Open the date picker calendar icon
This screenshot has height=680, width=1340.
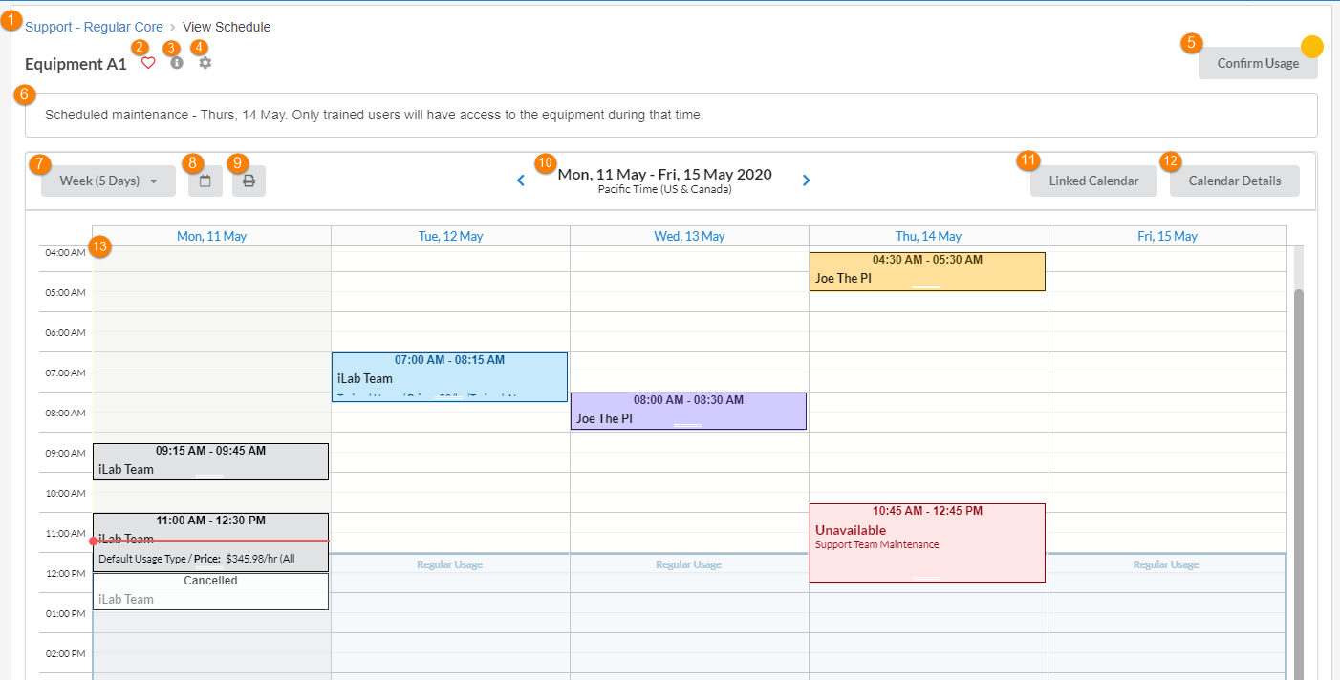pyautogui.click(x=205, y=181)
